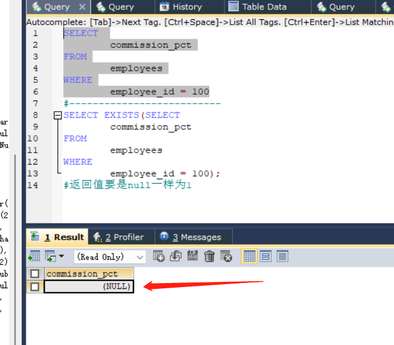Click commission_pct on line 9
Viewport: 394px width, 345px height.
pos(151,127)
